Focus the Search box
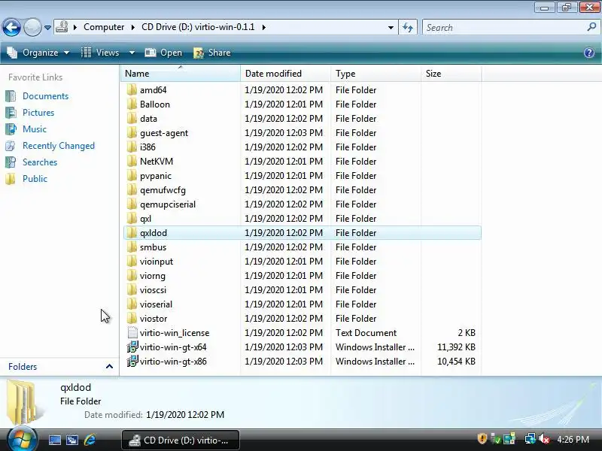602x451 pixels. point(505,28)
